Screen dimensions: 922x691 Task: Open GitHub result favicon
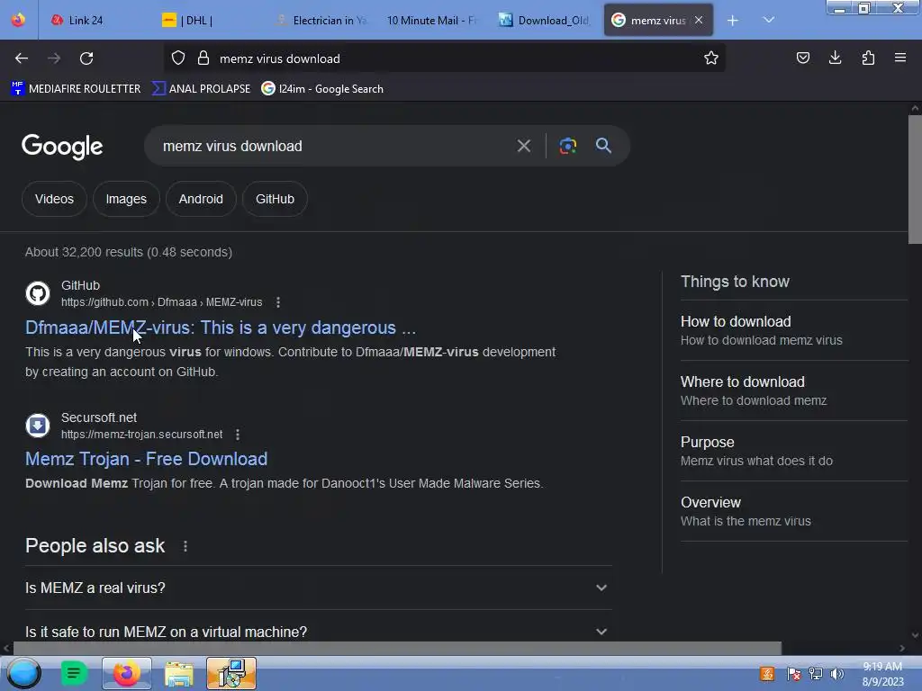pos(38,293)
